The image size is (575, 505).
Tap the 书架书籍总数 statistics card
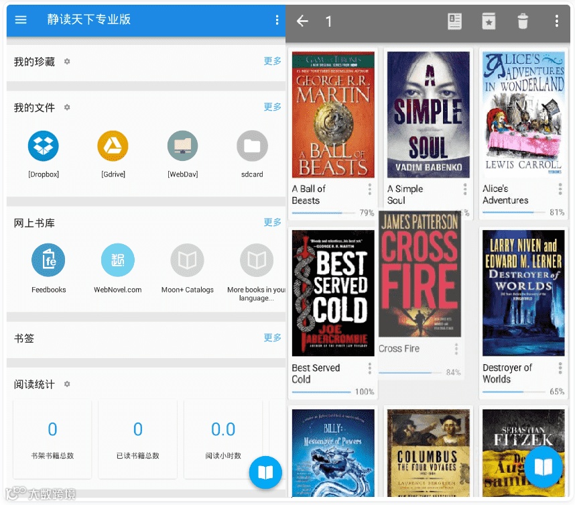52,439
